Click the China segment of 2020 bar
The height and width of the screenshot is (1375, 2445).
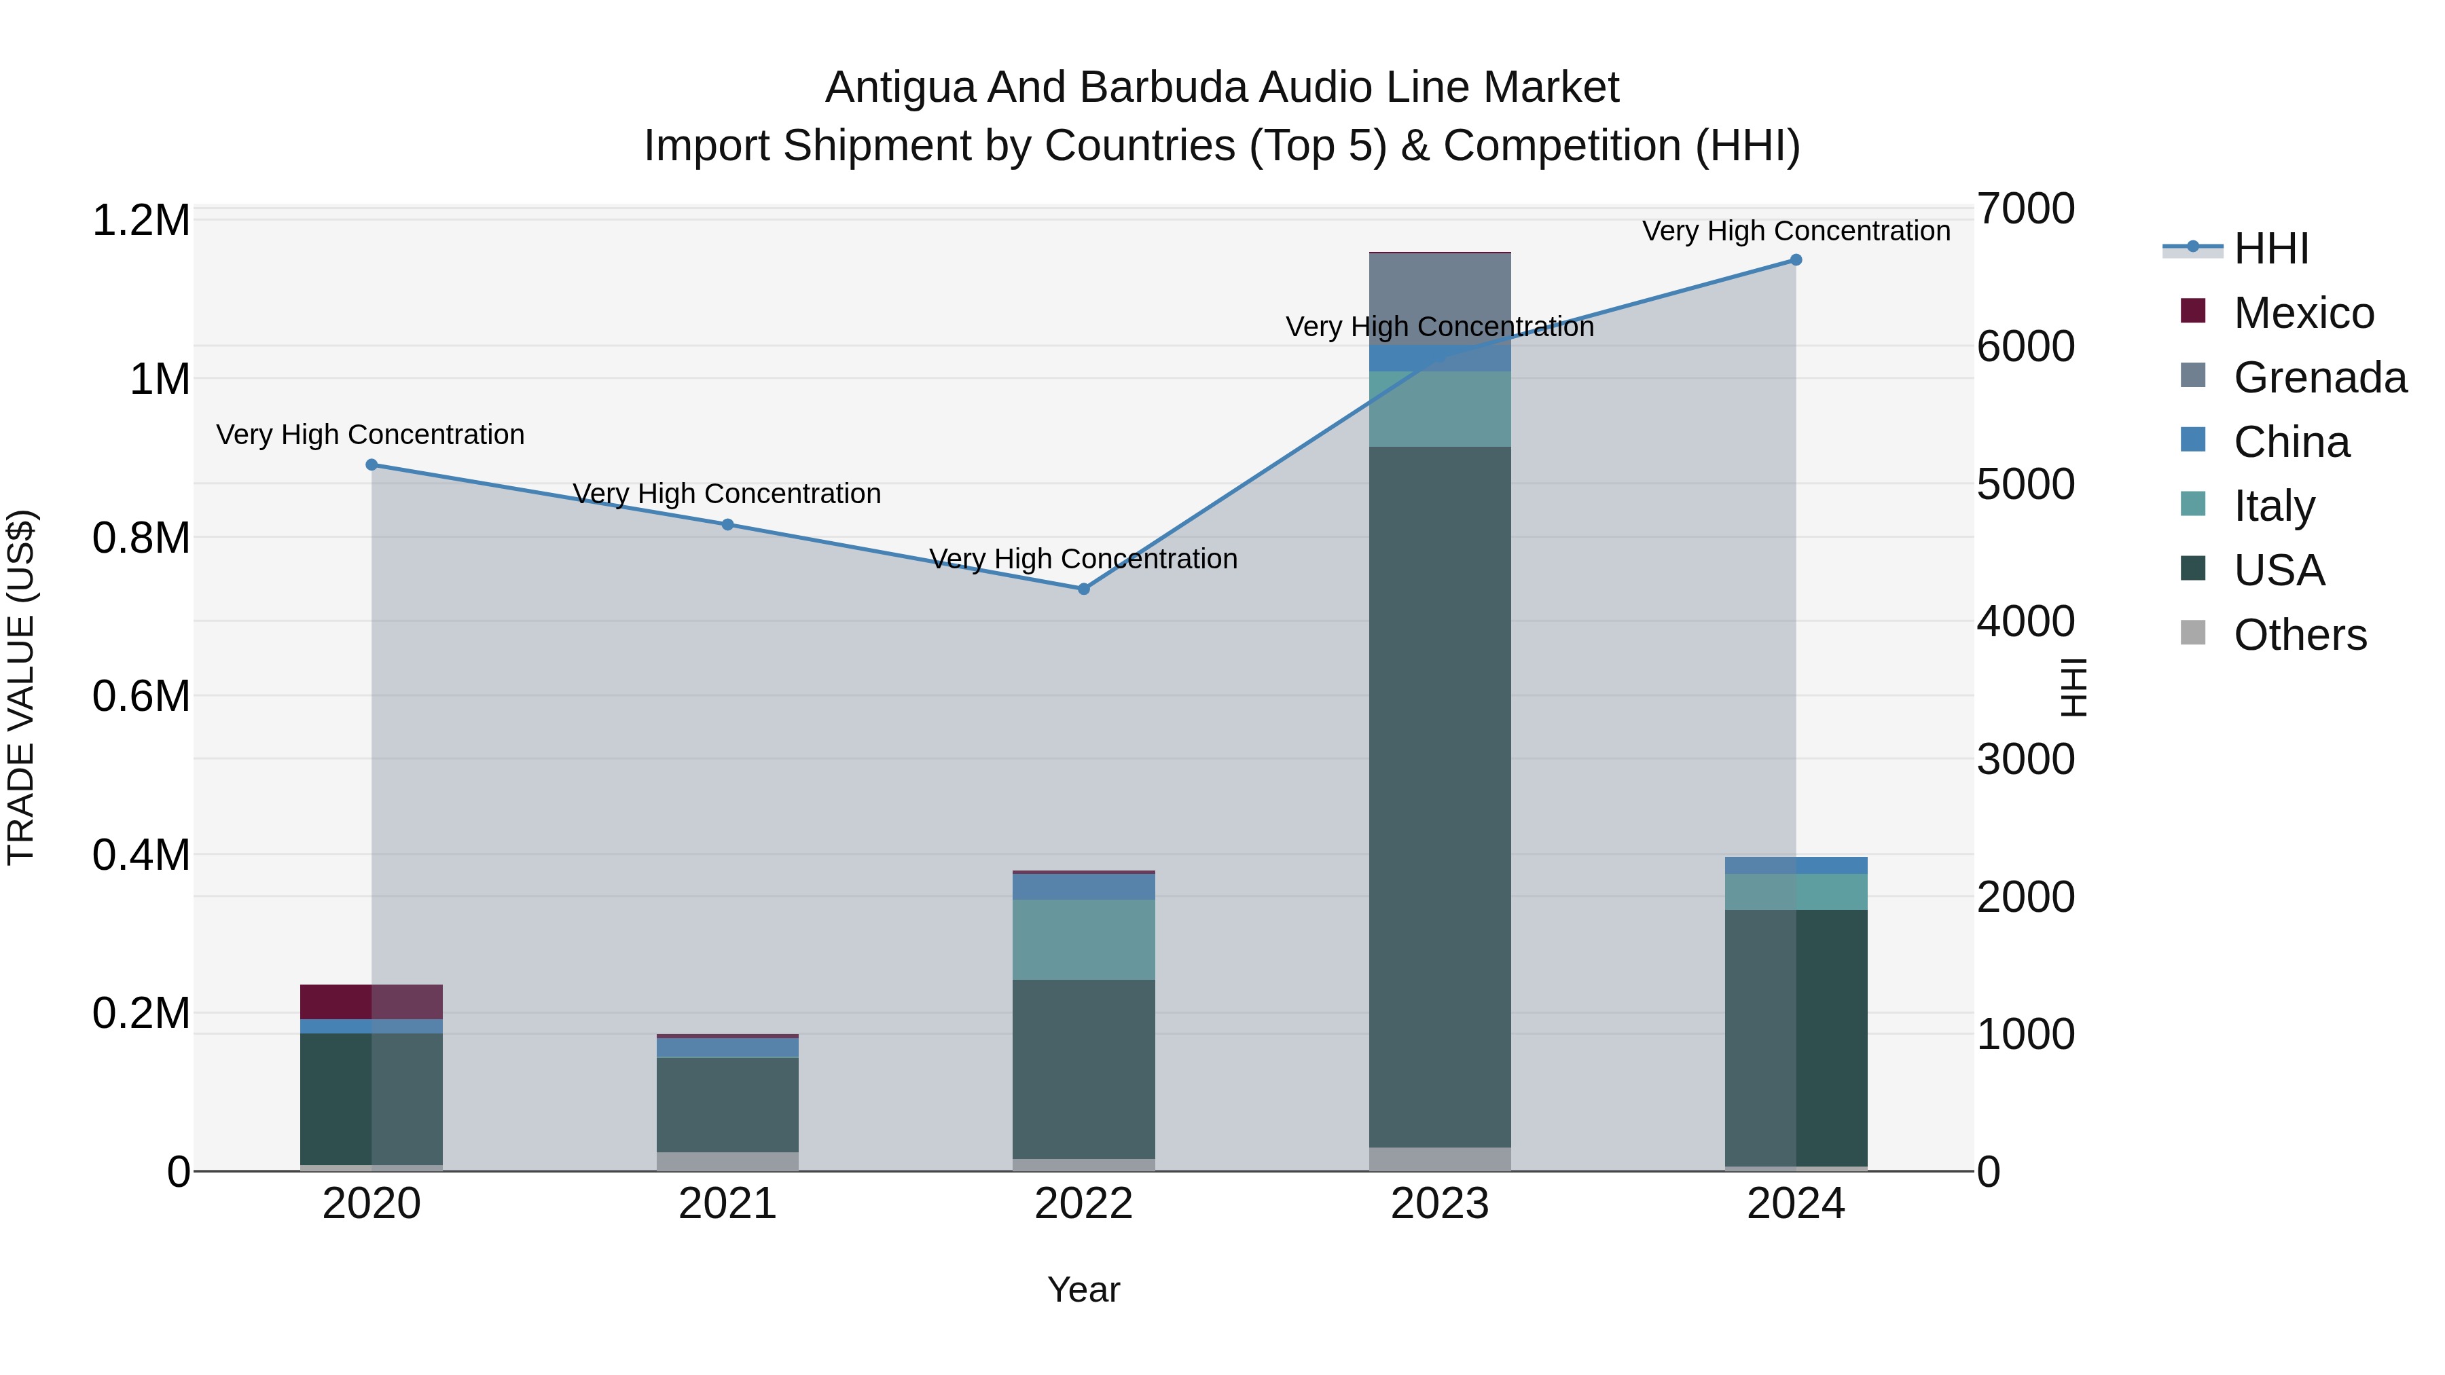pos(371,1027)
